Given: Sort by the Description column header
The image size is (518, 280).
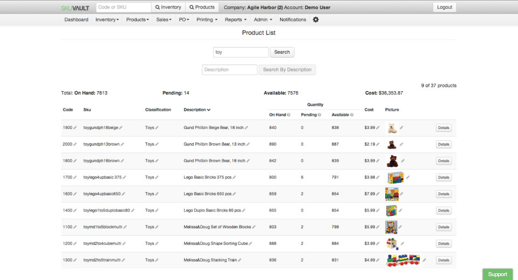Looking at the screenshot, I should point(197,110).
